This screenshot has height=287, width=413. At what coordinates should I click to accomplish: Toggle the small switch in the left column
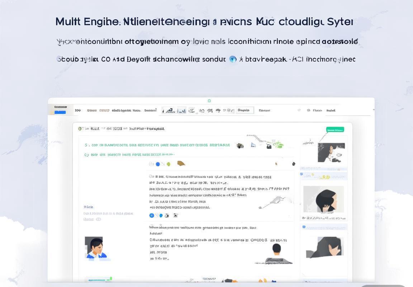(x=99, y=219)
